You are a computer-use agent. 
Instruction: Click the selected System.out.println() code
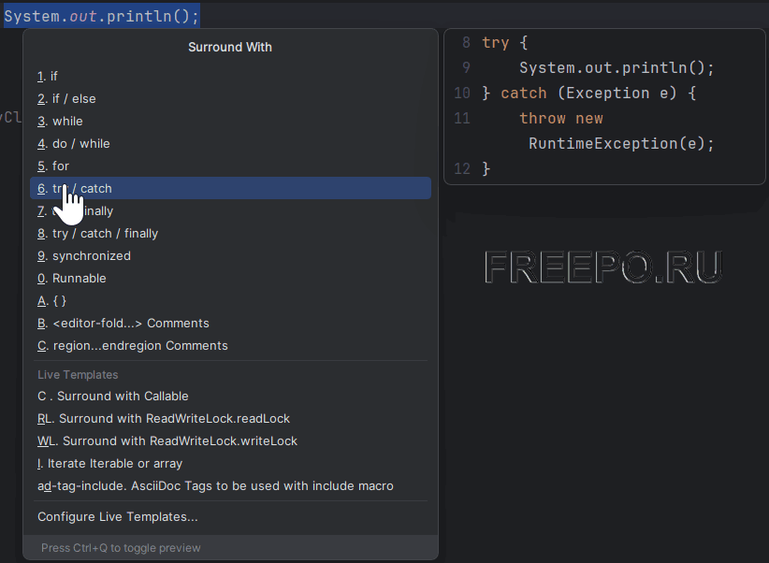(x=101, y=17)
